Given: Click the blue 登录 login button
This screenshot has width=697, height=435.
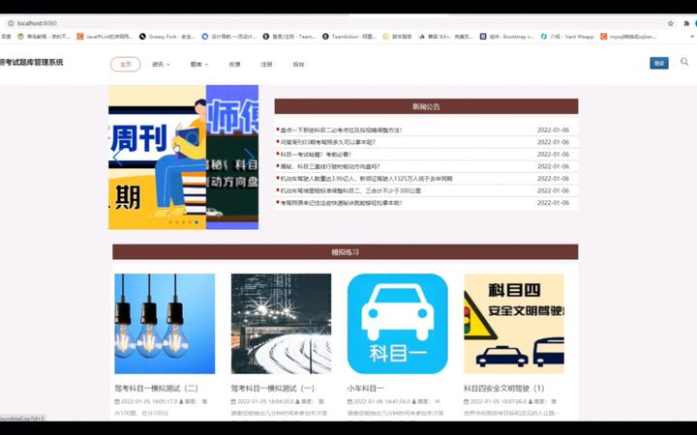Looking at the screenshot, I should click(659, 64).
